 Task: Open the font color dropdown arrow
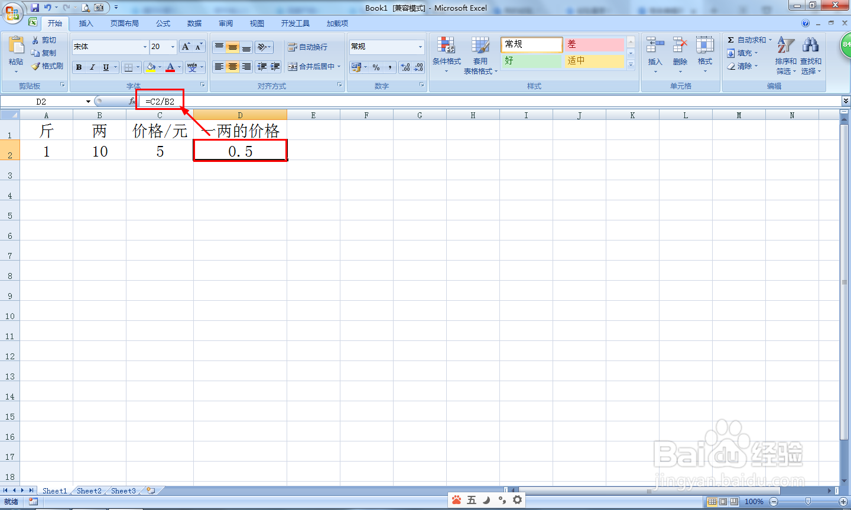(179, 67)
